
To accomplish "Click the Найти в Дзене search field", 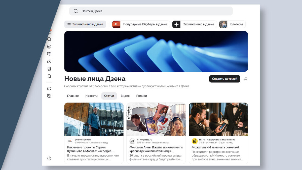I will coord(151,11).
